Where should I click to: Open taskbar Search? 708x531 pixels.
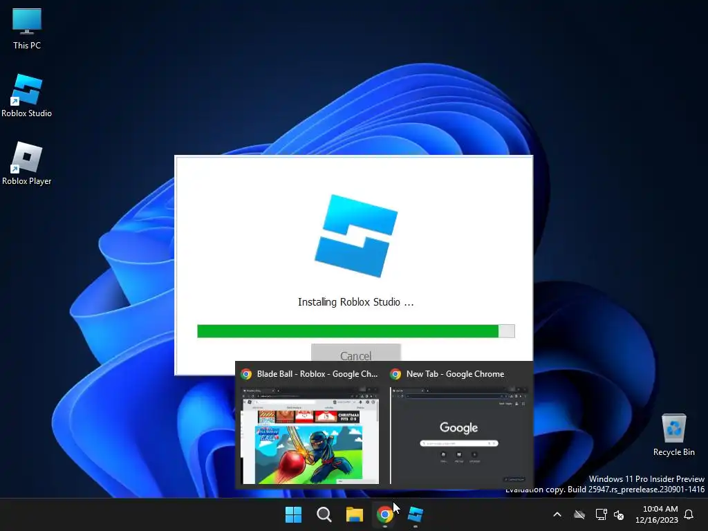[324, 514]
